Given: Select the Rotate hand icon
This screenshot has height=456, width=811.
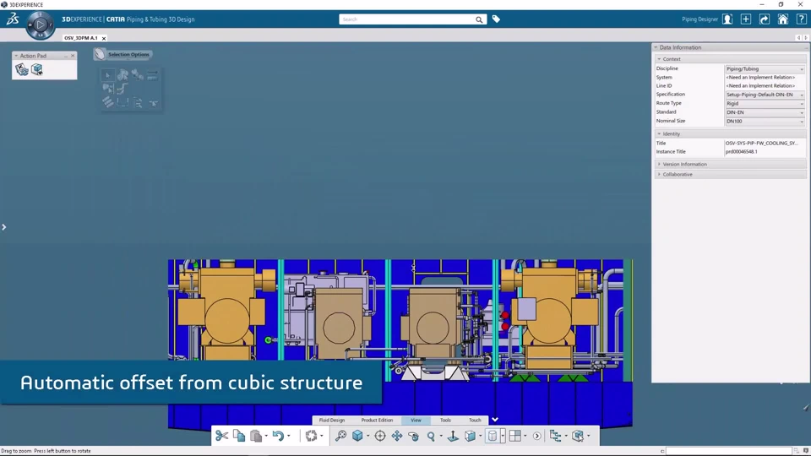Looking at the screenshot, I should [414, 436].
